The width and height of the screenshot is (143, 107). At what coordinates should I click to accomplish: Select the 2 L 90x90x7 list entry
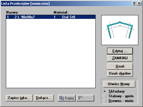click(51, 17)
